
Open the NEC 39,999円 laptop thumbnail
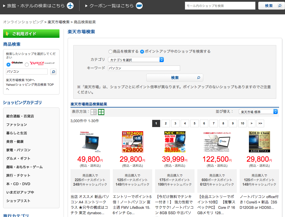(x=175, y=142)
